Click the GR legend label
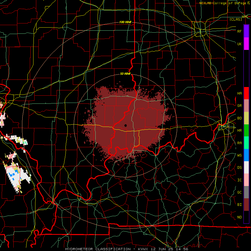 (239, 106)
